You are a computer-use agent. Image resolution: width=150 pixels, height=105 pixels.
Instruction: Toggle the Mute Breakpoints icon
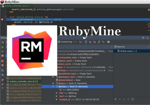click(x=2, y=65)
